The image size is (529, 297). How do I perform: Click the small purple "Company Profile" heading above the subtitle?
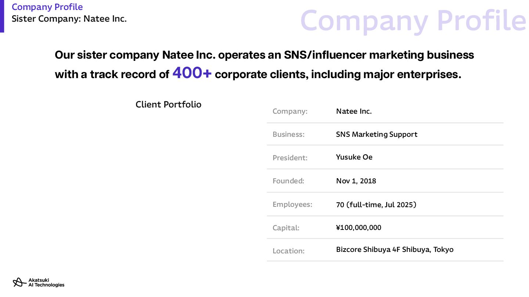pos(47,7)
